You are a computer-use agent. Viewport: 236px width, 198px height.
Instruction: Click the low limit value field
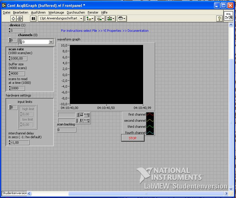pos(27,125)
